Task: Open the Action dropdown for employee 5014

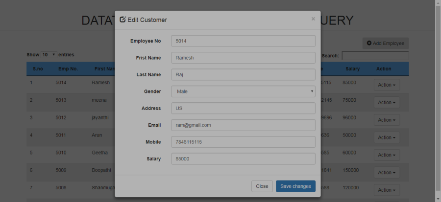Action: point(387,85)
